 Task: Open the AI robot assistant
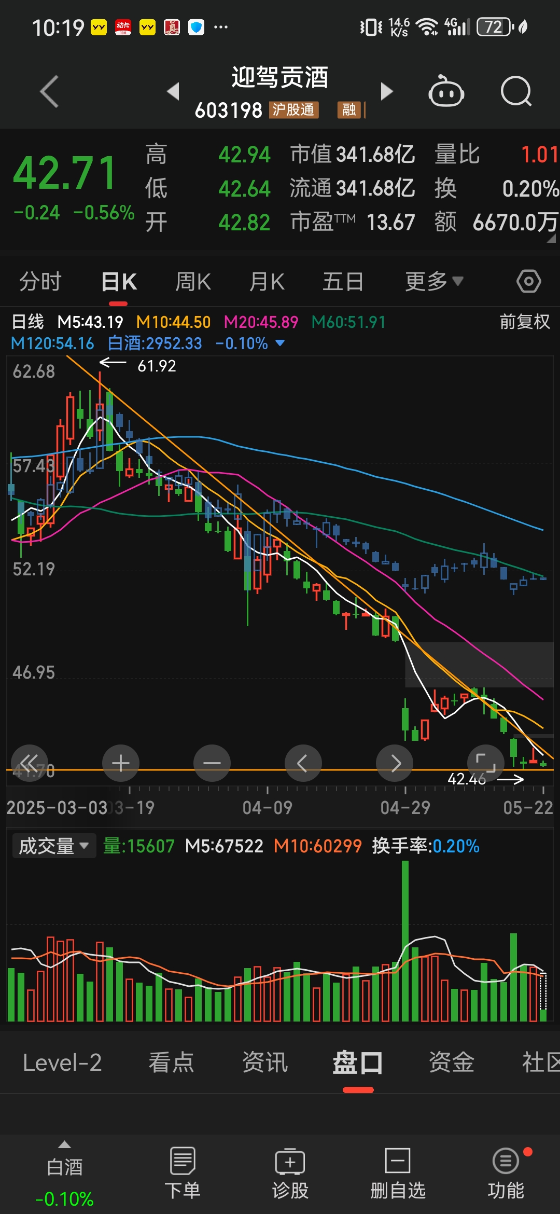(446, 91)
